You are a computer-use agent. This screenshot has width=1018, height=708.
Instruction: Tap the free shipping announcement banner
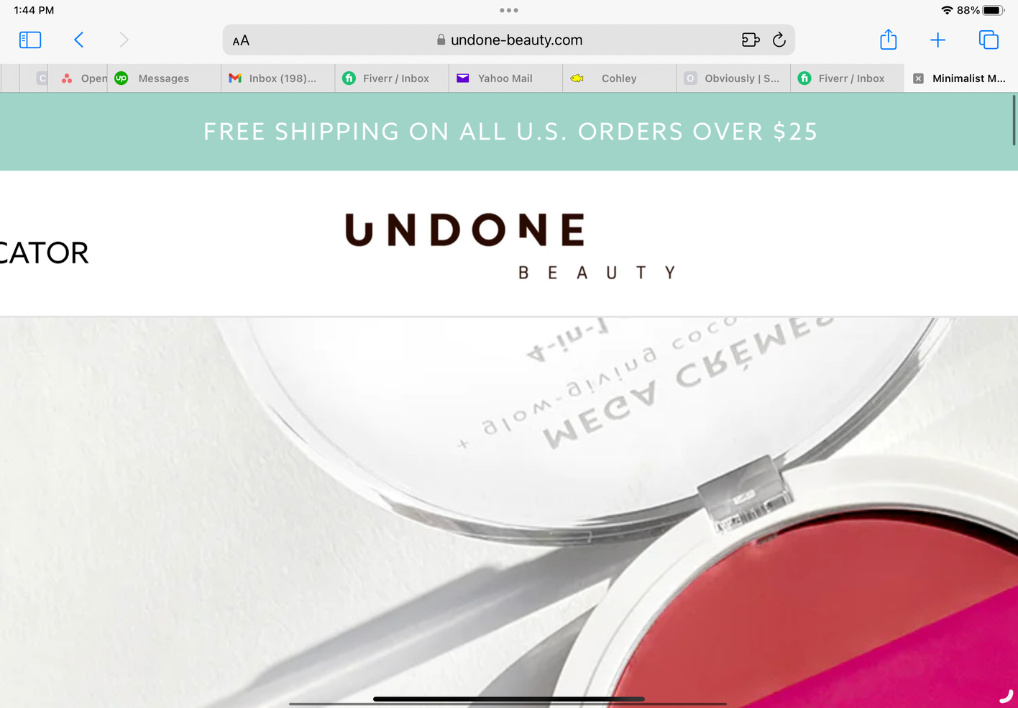pos(509,132)
